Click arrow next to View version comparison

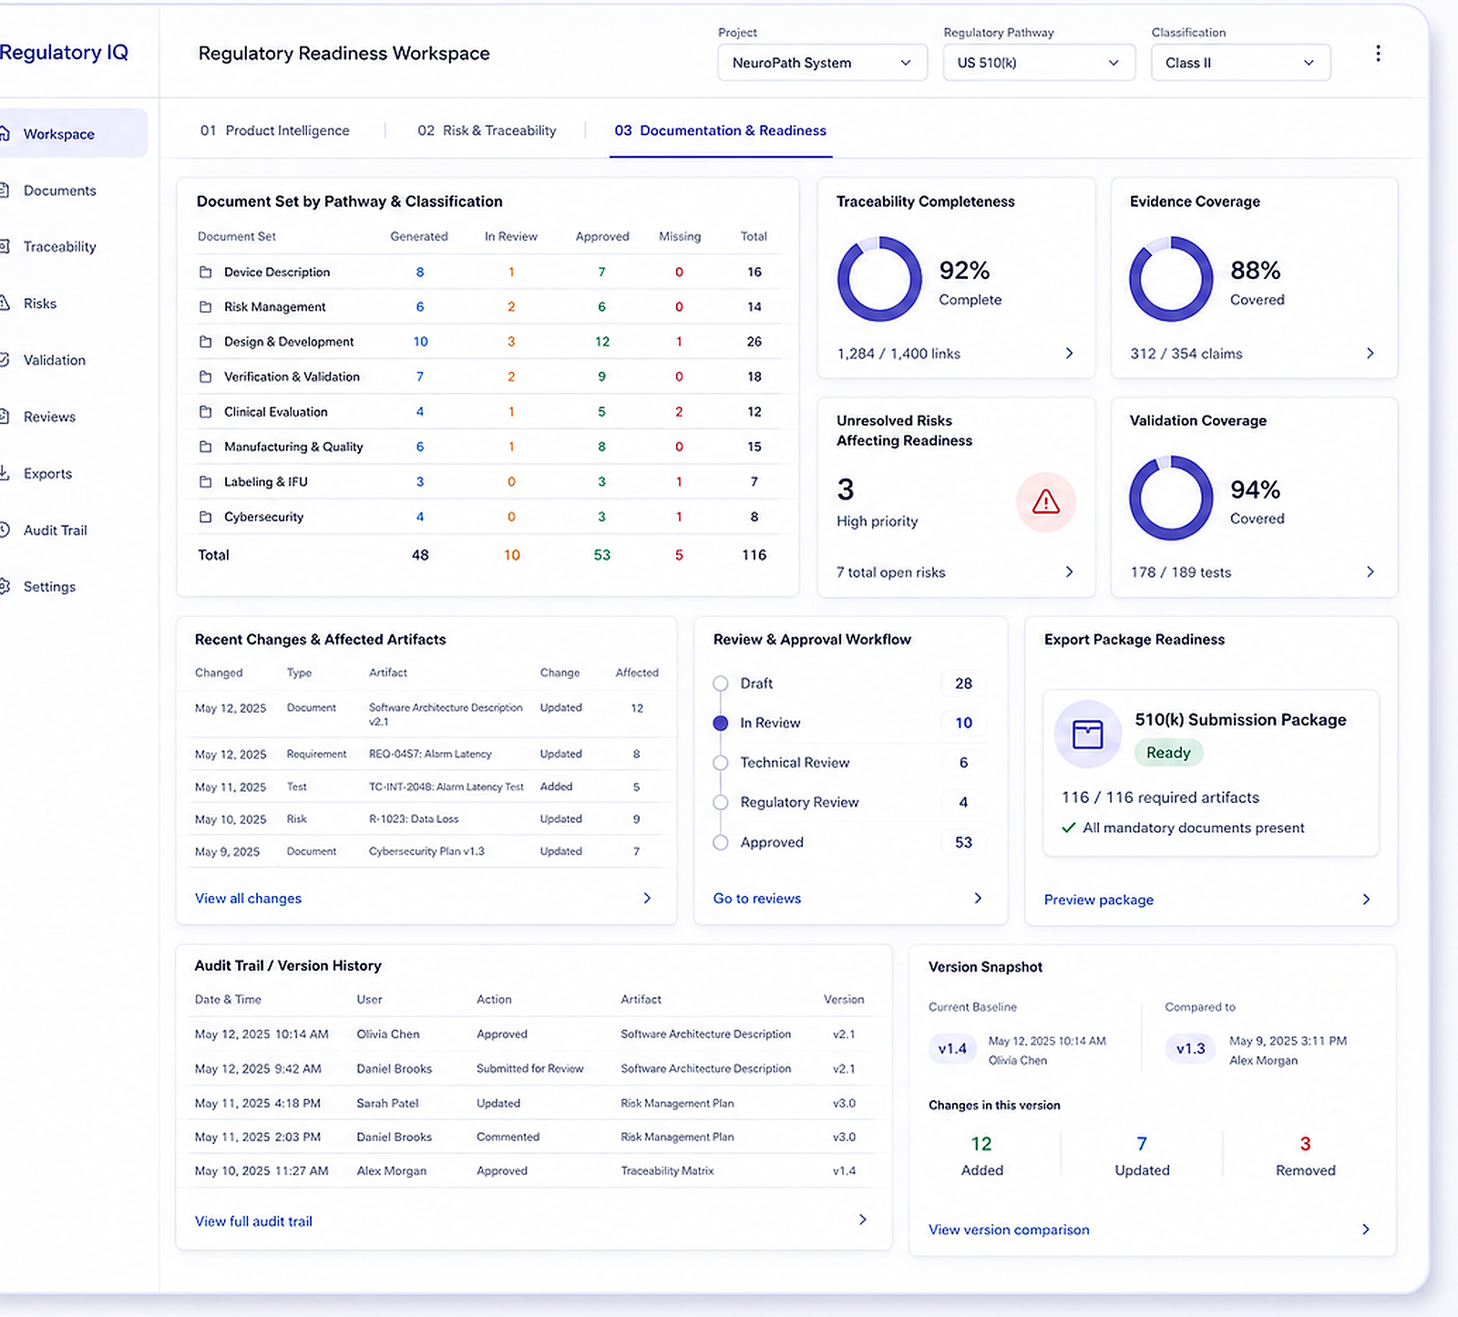coord(1365,1230)
